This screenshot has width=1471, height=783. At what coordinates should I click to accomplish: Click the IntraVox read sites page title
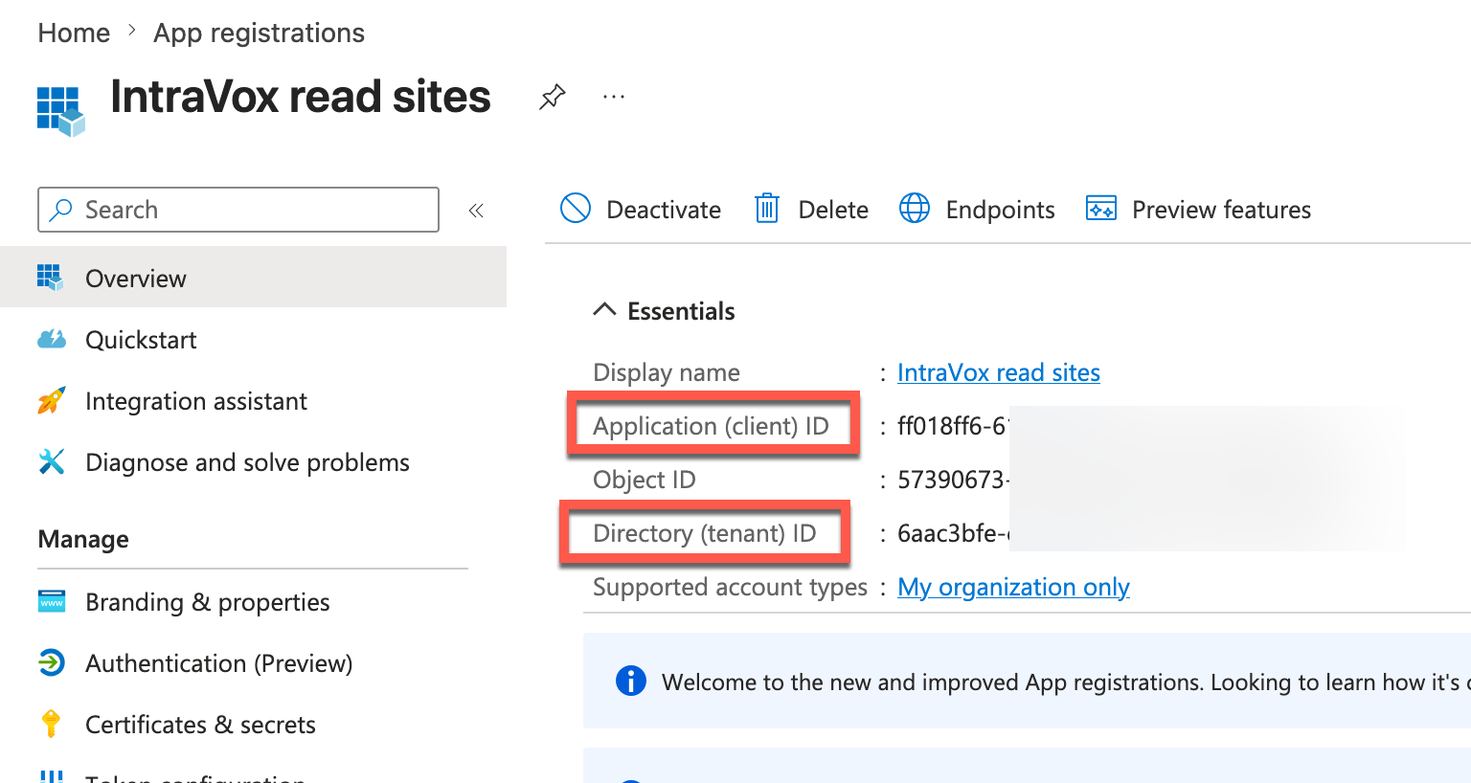pyautogui.click(x=301, y=97)
